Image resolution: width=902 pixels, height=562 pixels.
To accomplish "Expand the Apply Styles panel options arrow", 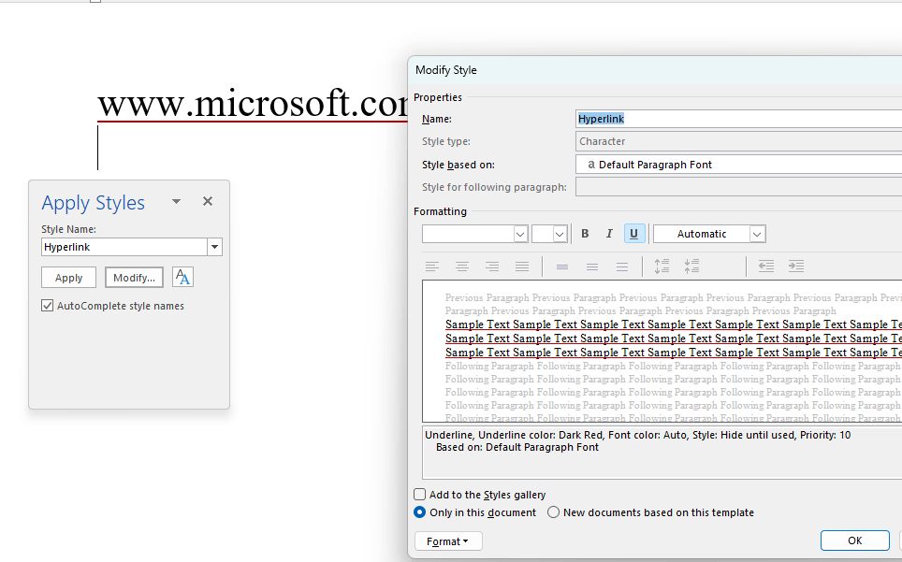I will (x=176, y=200).
